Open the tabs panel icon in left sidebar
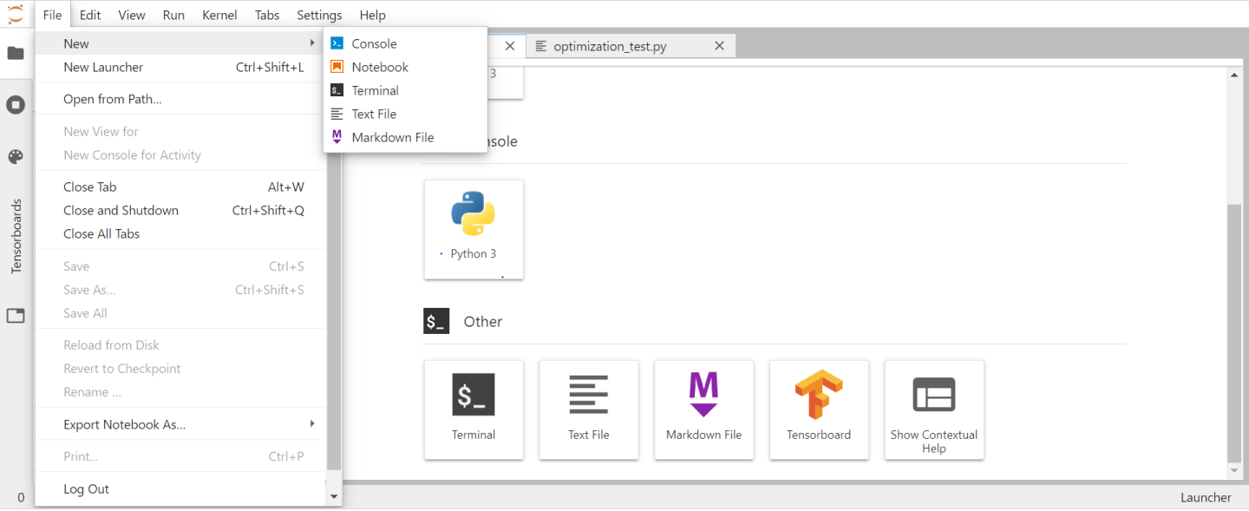This screenshot has width=1249, height=511. 16,316
